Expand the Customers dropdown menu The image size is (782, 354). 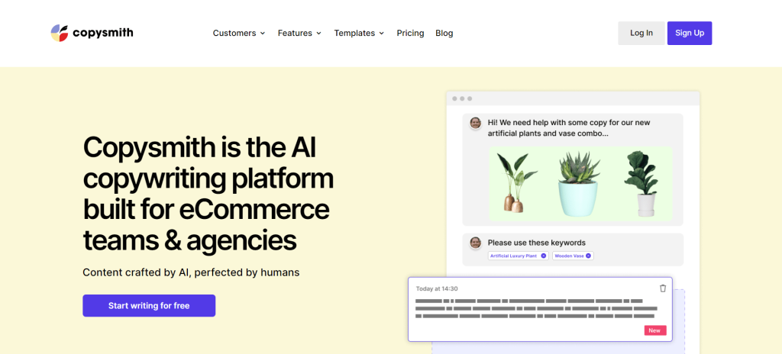pyautogui.click(x=239, y=33)
